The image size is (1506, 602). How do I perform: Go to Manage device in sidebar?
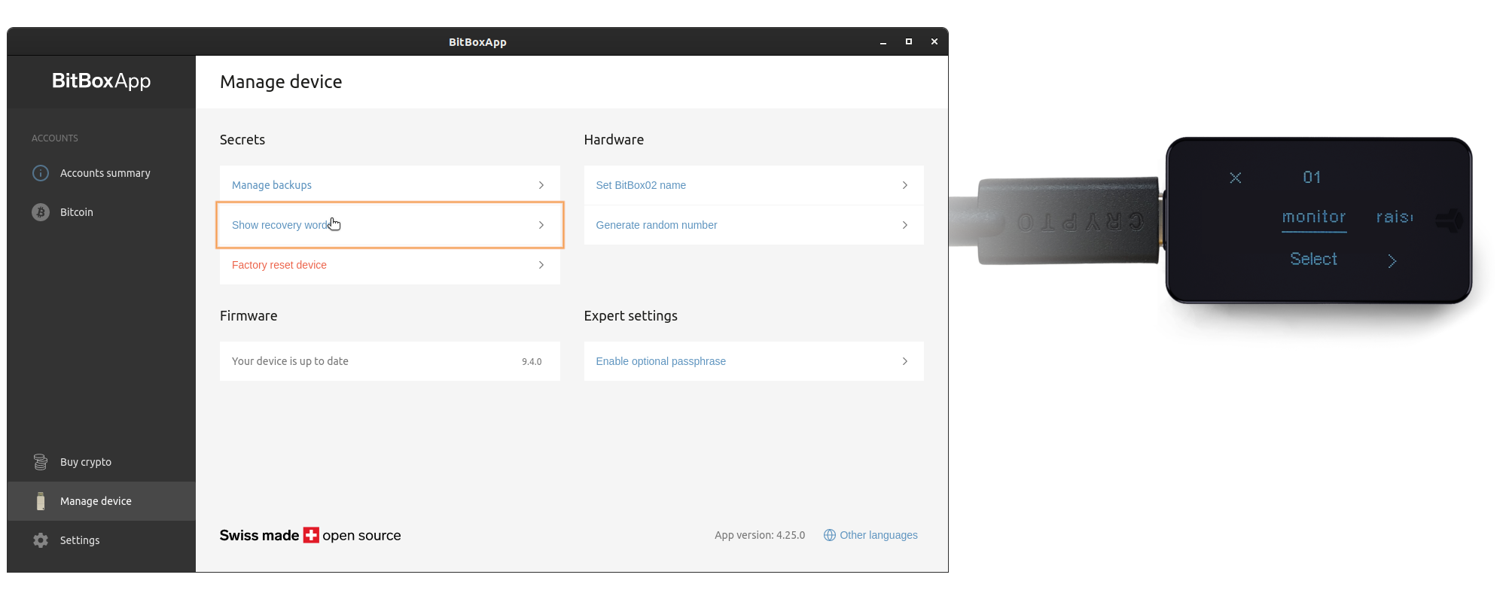(102, 501)
